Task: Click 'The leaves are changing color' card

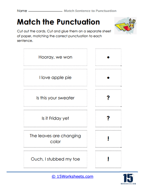Action: click(55, 139)
